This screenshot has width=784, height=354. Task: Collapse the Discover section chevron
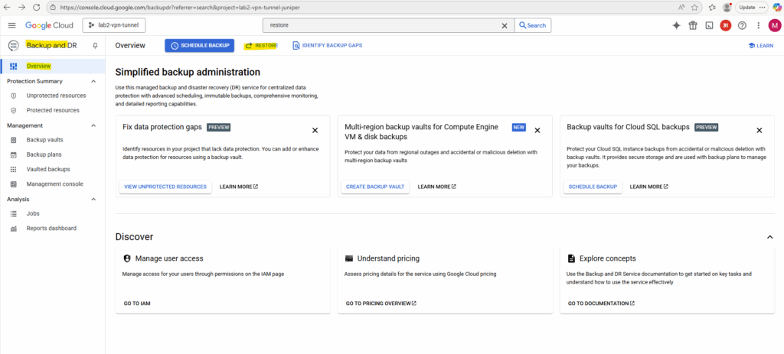[769, 237]
